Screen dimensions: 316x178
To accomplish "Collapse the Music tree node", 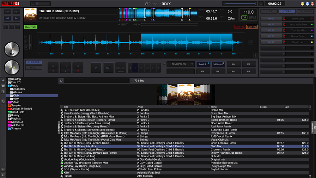I will click(7, 86).
